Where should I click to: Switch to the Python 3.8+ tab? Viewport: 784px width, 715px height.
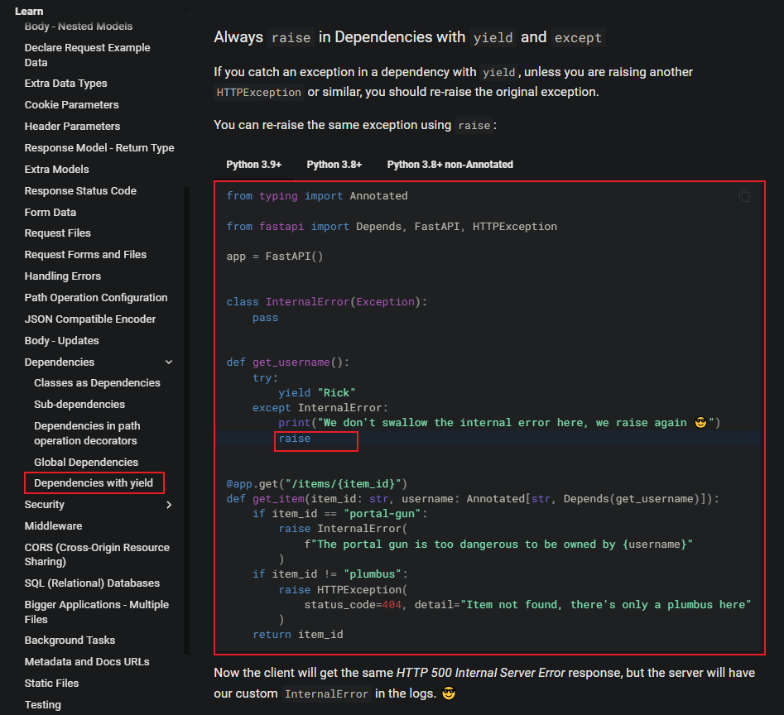[334, 165]
